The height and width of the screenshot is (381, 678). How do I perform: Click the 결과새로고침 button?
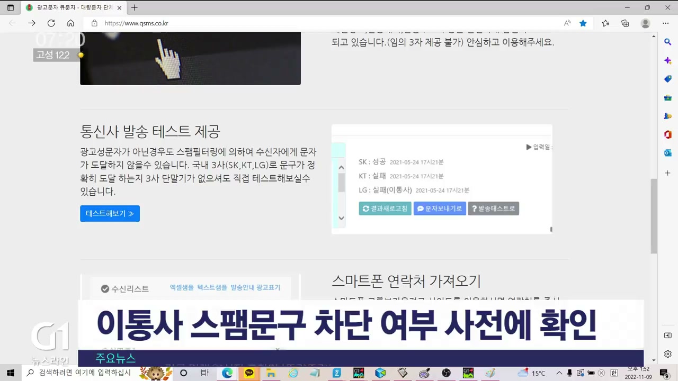click(x=385, y=208)
